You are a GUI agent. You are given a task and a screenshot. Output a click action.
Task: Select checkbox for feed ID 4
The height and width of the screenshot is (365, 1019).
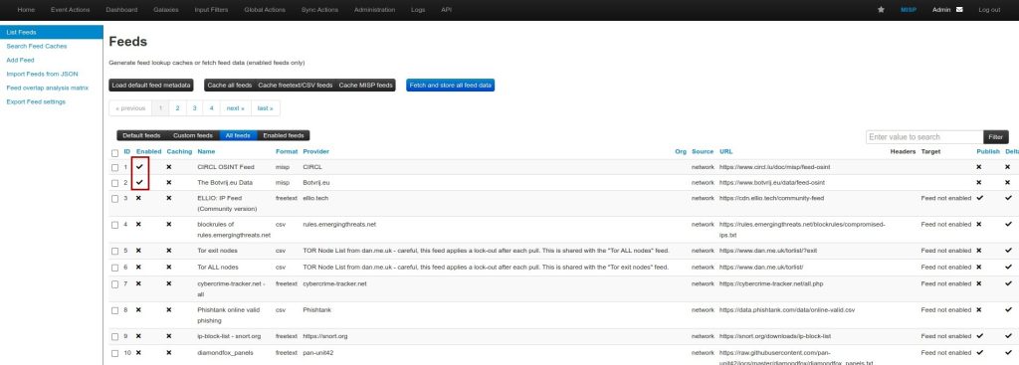pyautogui.click(x=115, y=225)
